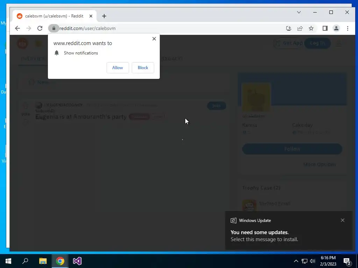Select the calebsvm Reddit tab
The image size is (358, 268).
point(54,16)
